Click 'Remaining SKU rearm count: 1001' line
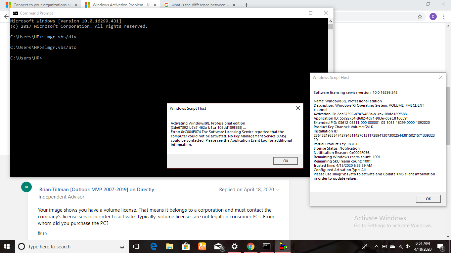The height and width of the screenshot is (253, 451). pos(342,161)
